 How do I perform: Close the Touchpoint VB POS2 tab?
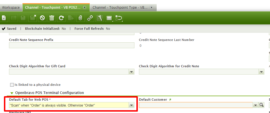click(x=84, y=7)
